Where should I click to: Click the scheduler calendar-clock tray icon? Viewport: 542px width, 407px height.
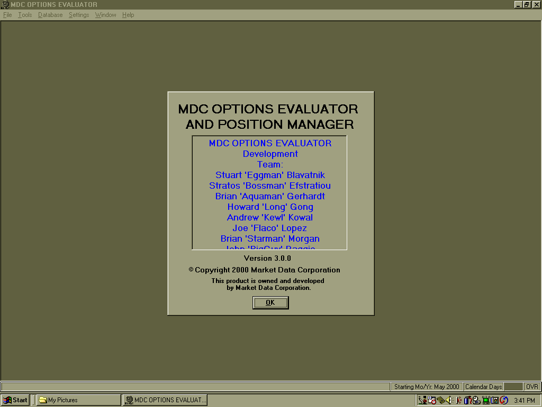431,400
